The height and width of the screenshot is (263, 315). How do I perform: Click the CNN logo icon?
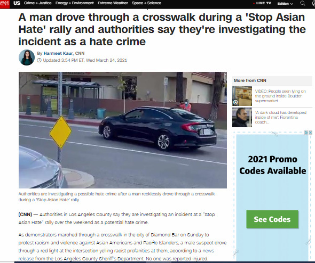tap(4, 4)
